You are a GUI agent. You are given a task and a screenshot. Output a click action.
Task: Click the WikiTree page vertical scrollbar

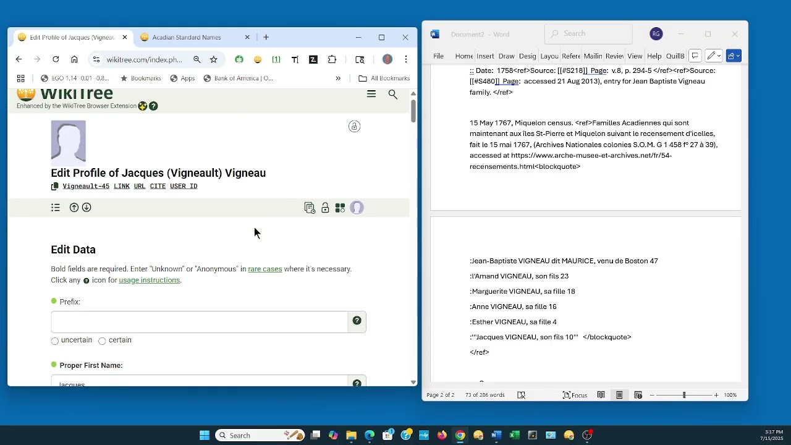tap(413, 111)
